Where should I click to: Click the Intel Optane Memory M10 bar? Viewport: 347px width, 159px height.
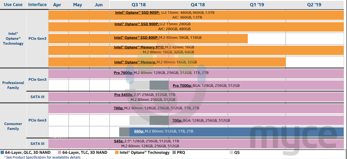point(190,50)
